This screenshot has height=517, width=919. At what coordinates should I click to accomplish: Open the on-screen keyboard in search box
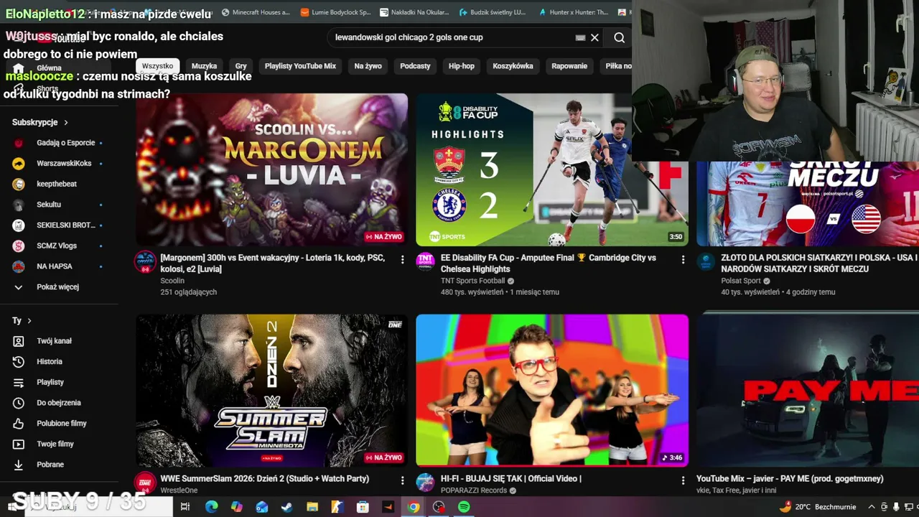coord(580,37)
